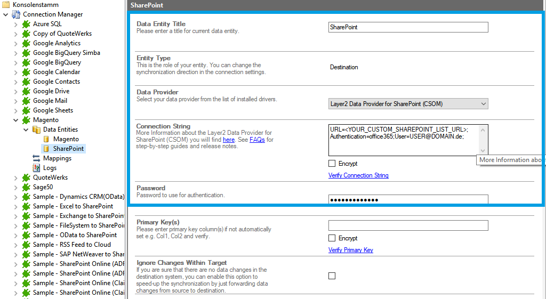This screenshot has width=546, height=299.
Task: Click the Mappings icon under Magento
Action: (36, 158)
